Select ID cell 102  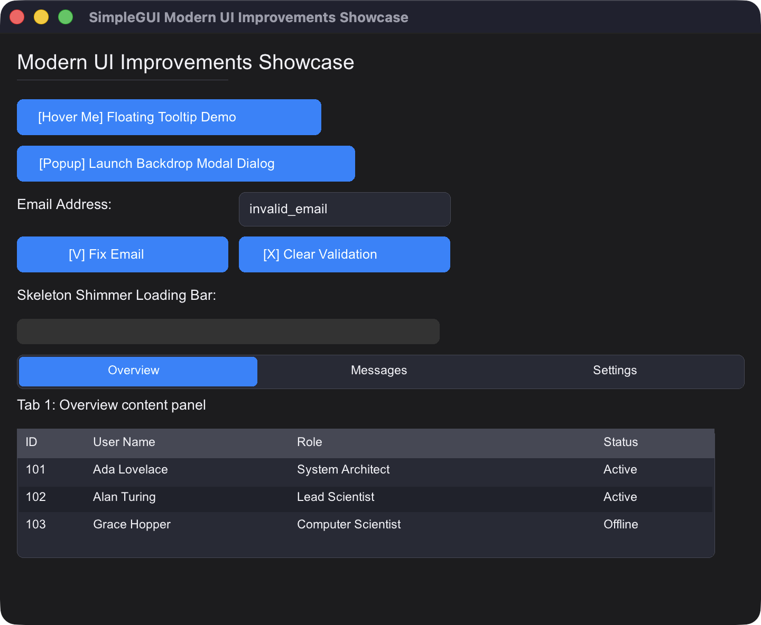(35, 497)
